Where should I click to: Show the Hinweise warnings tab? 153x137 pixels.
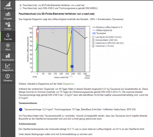coord(8,78)
